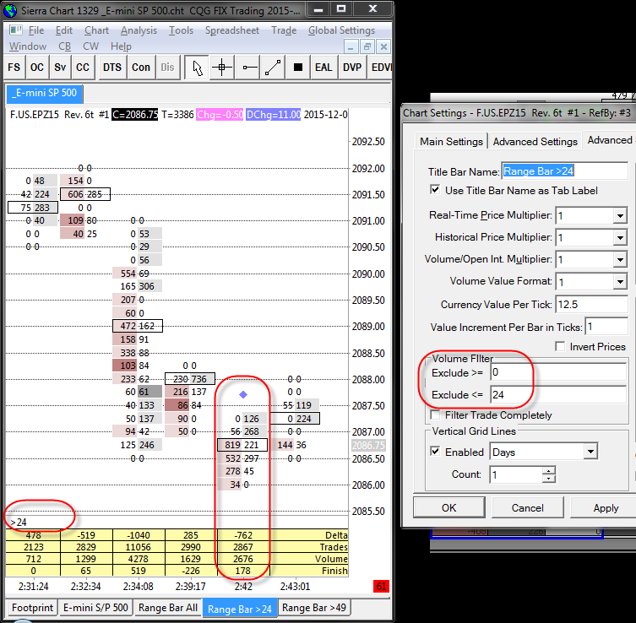The height and width of the screenshot is (623, 636).
Task: Expand Real-Time Price Multiplier dropdown
Action: 620,215
